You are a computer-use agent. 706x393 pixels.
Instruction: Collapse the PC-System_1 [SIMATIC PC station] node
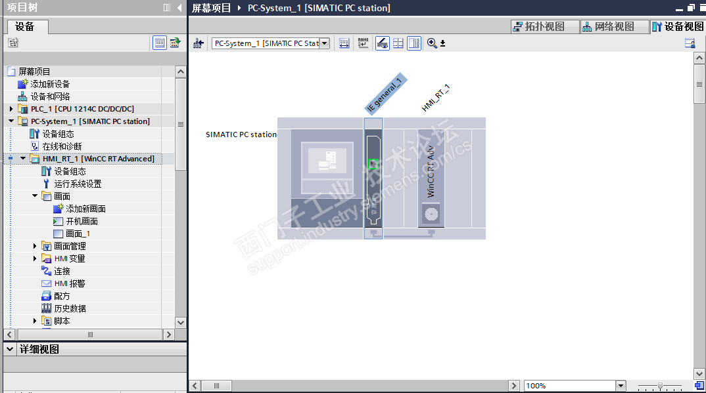pyautogui.click(x=11, y=121)
